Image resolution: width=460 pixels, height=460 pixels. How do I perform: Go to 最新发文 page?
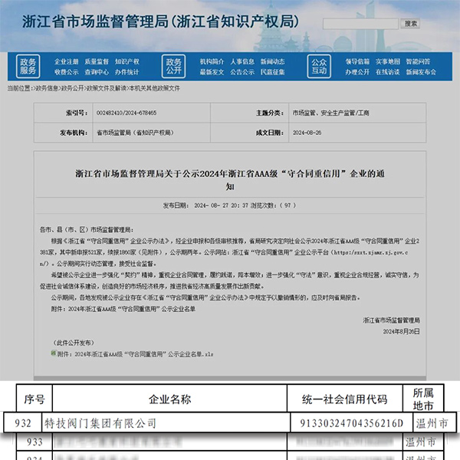point(212,72)
